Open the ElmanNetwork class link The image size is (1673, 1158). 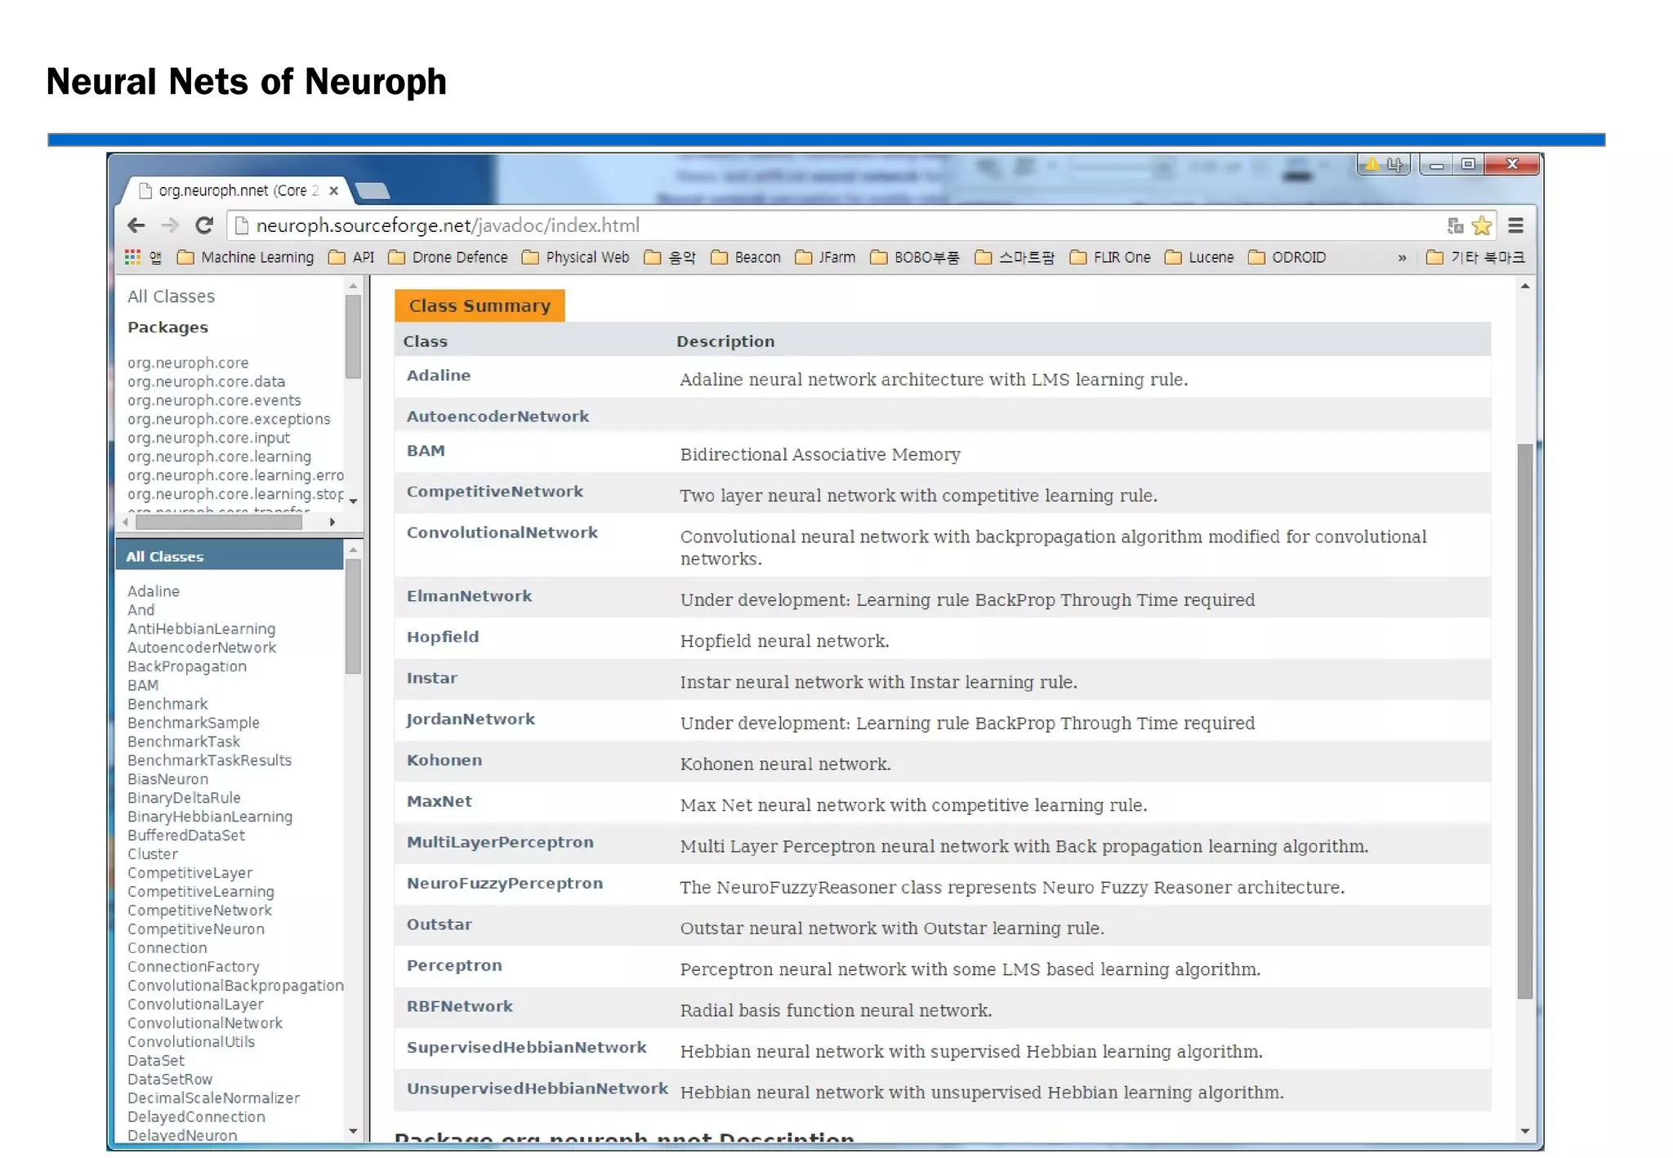tap(469, 596)
